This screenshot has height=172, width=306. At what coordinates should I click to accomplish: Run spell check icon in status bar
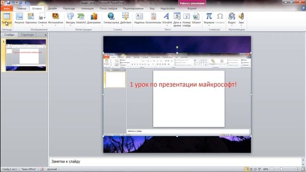[x=42, y=169]
